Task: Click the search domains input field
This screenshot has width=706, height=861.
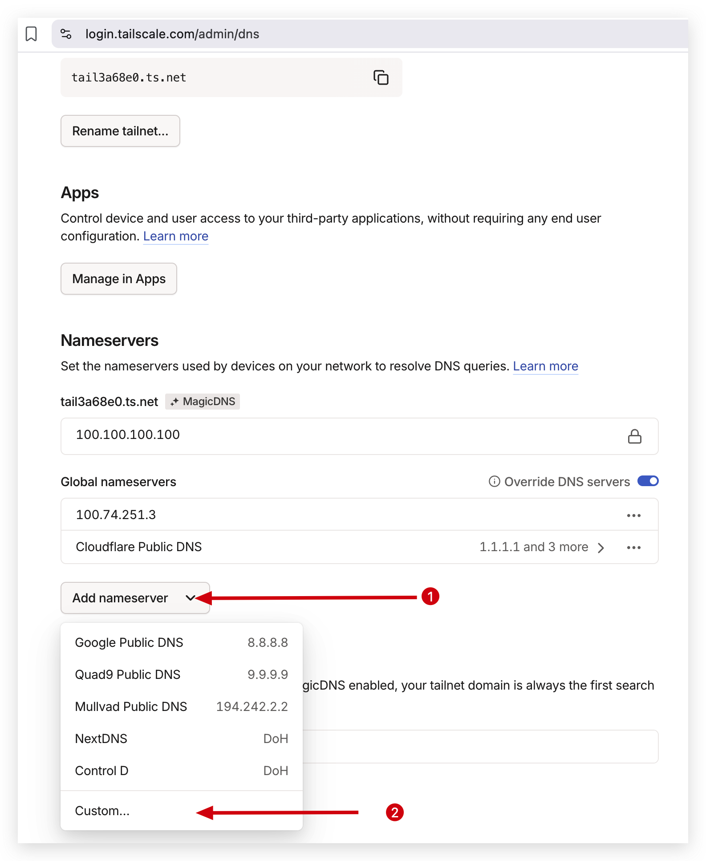Action: click(x=480, y=747)
